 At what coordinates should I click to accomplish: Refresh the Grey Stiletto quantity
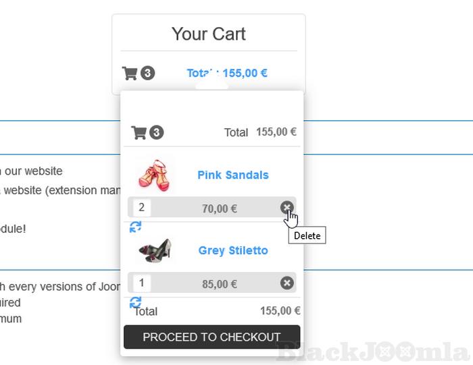click(x=135, y=302)
